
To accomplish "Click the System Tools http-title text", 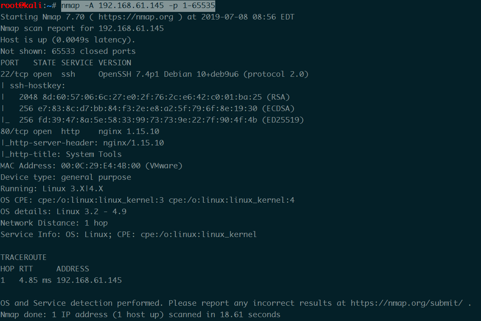I will pos(93,154).
